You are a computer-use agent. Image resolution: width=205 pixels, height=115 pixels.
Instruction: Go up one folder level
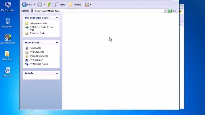coord(49,5)
